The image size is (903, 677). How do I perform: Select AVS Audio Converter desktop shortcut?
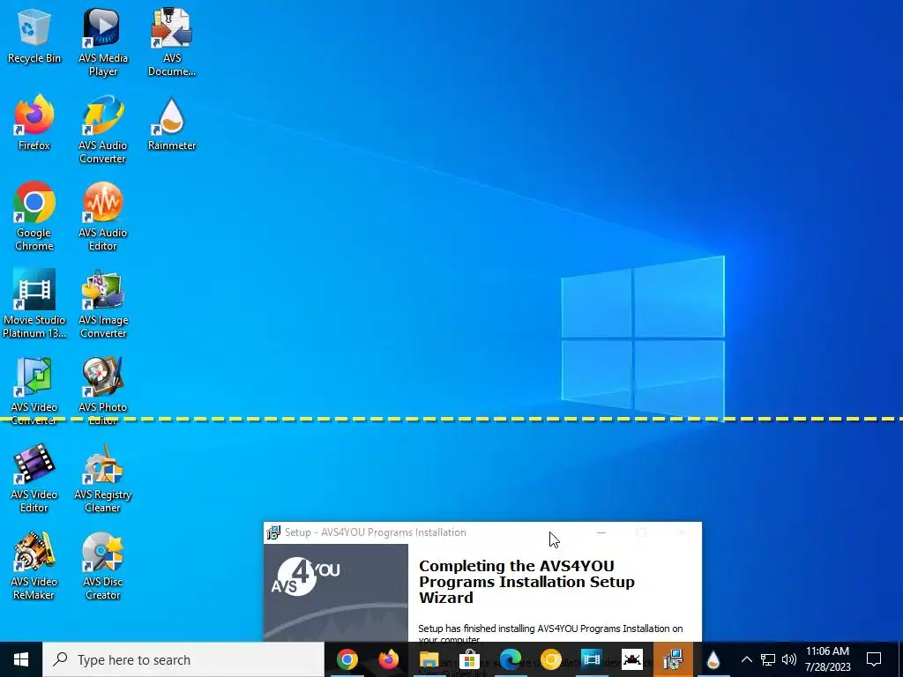102,130
